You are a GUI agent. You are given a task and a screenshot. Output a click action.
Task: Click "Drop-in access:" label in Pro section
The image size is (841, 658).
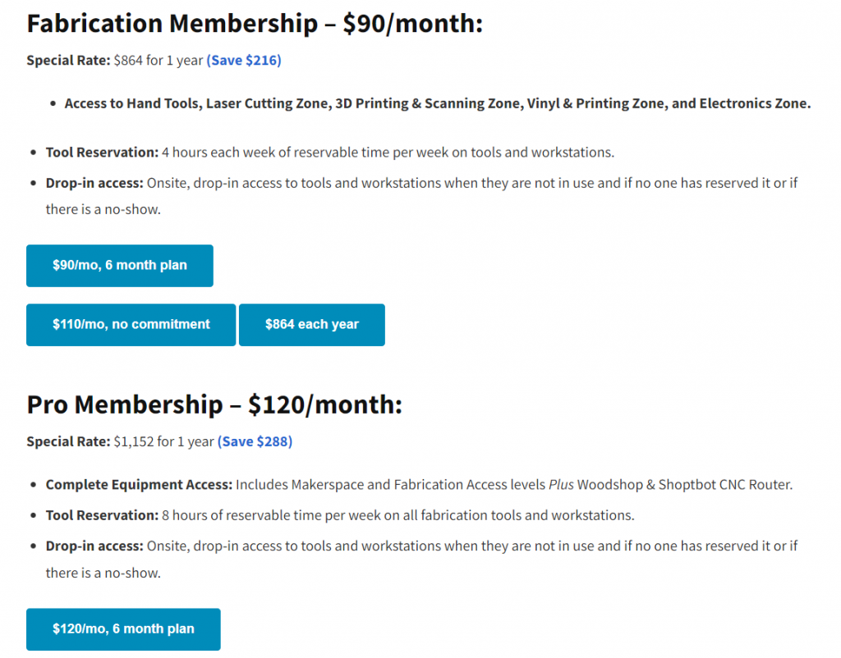94,546
